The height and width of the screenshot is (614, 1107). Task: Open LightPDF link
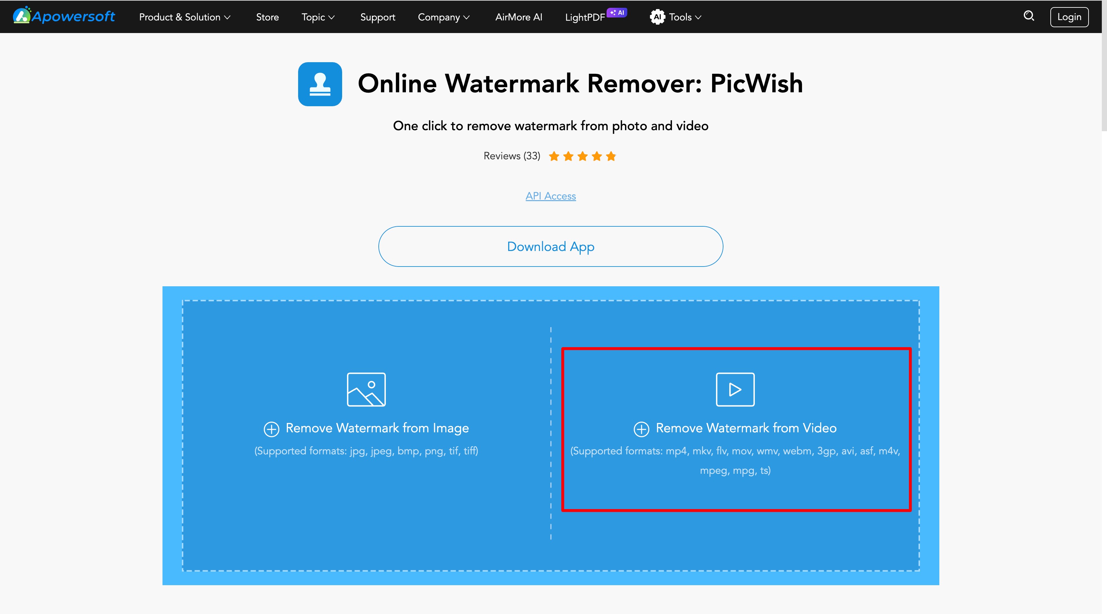(585, 17)
